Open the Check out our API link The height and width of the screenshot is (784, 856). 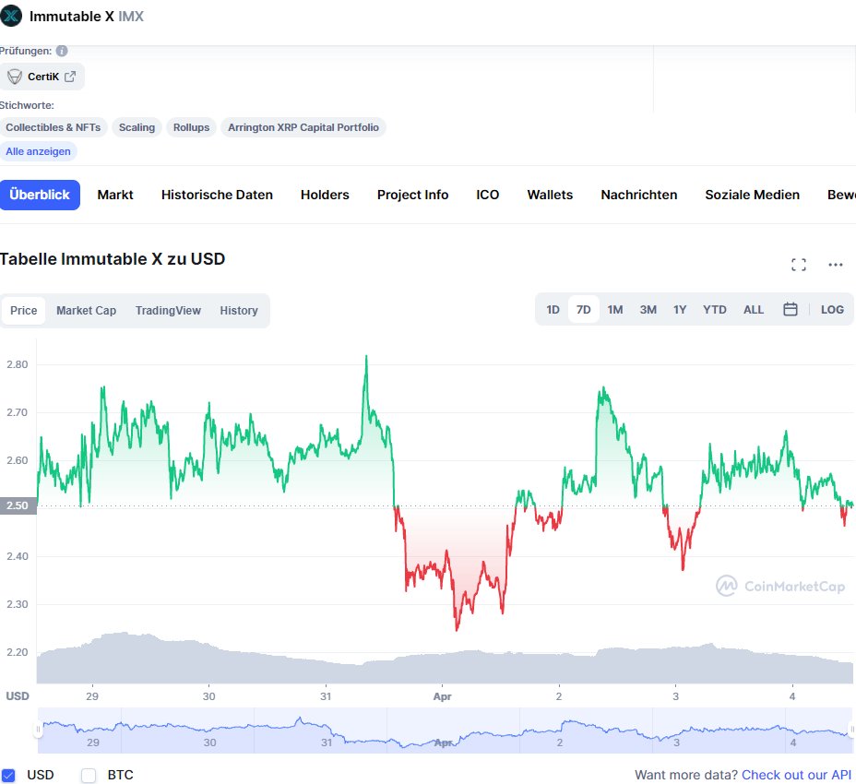coord(796,775)
